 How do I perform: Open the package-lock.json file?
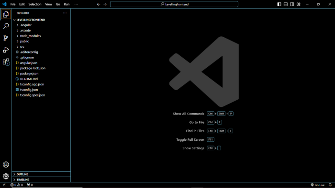[41, 68]
